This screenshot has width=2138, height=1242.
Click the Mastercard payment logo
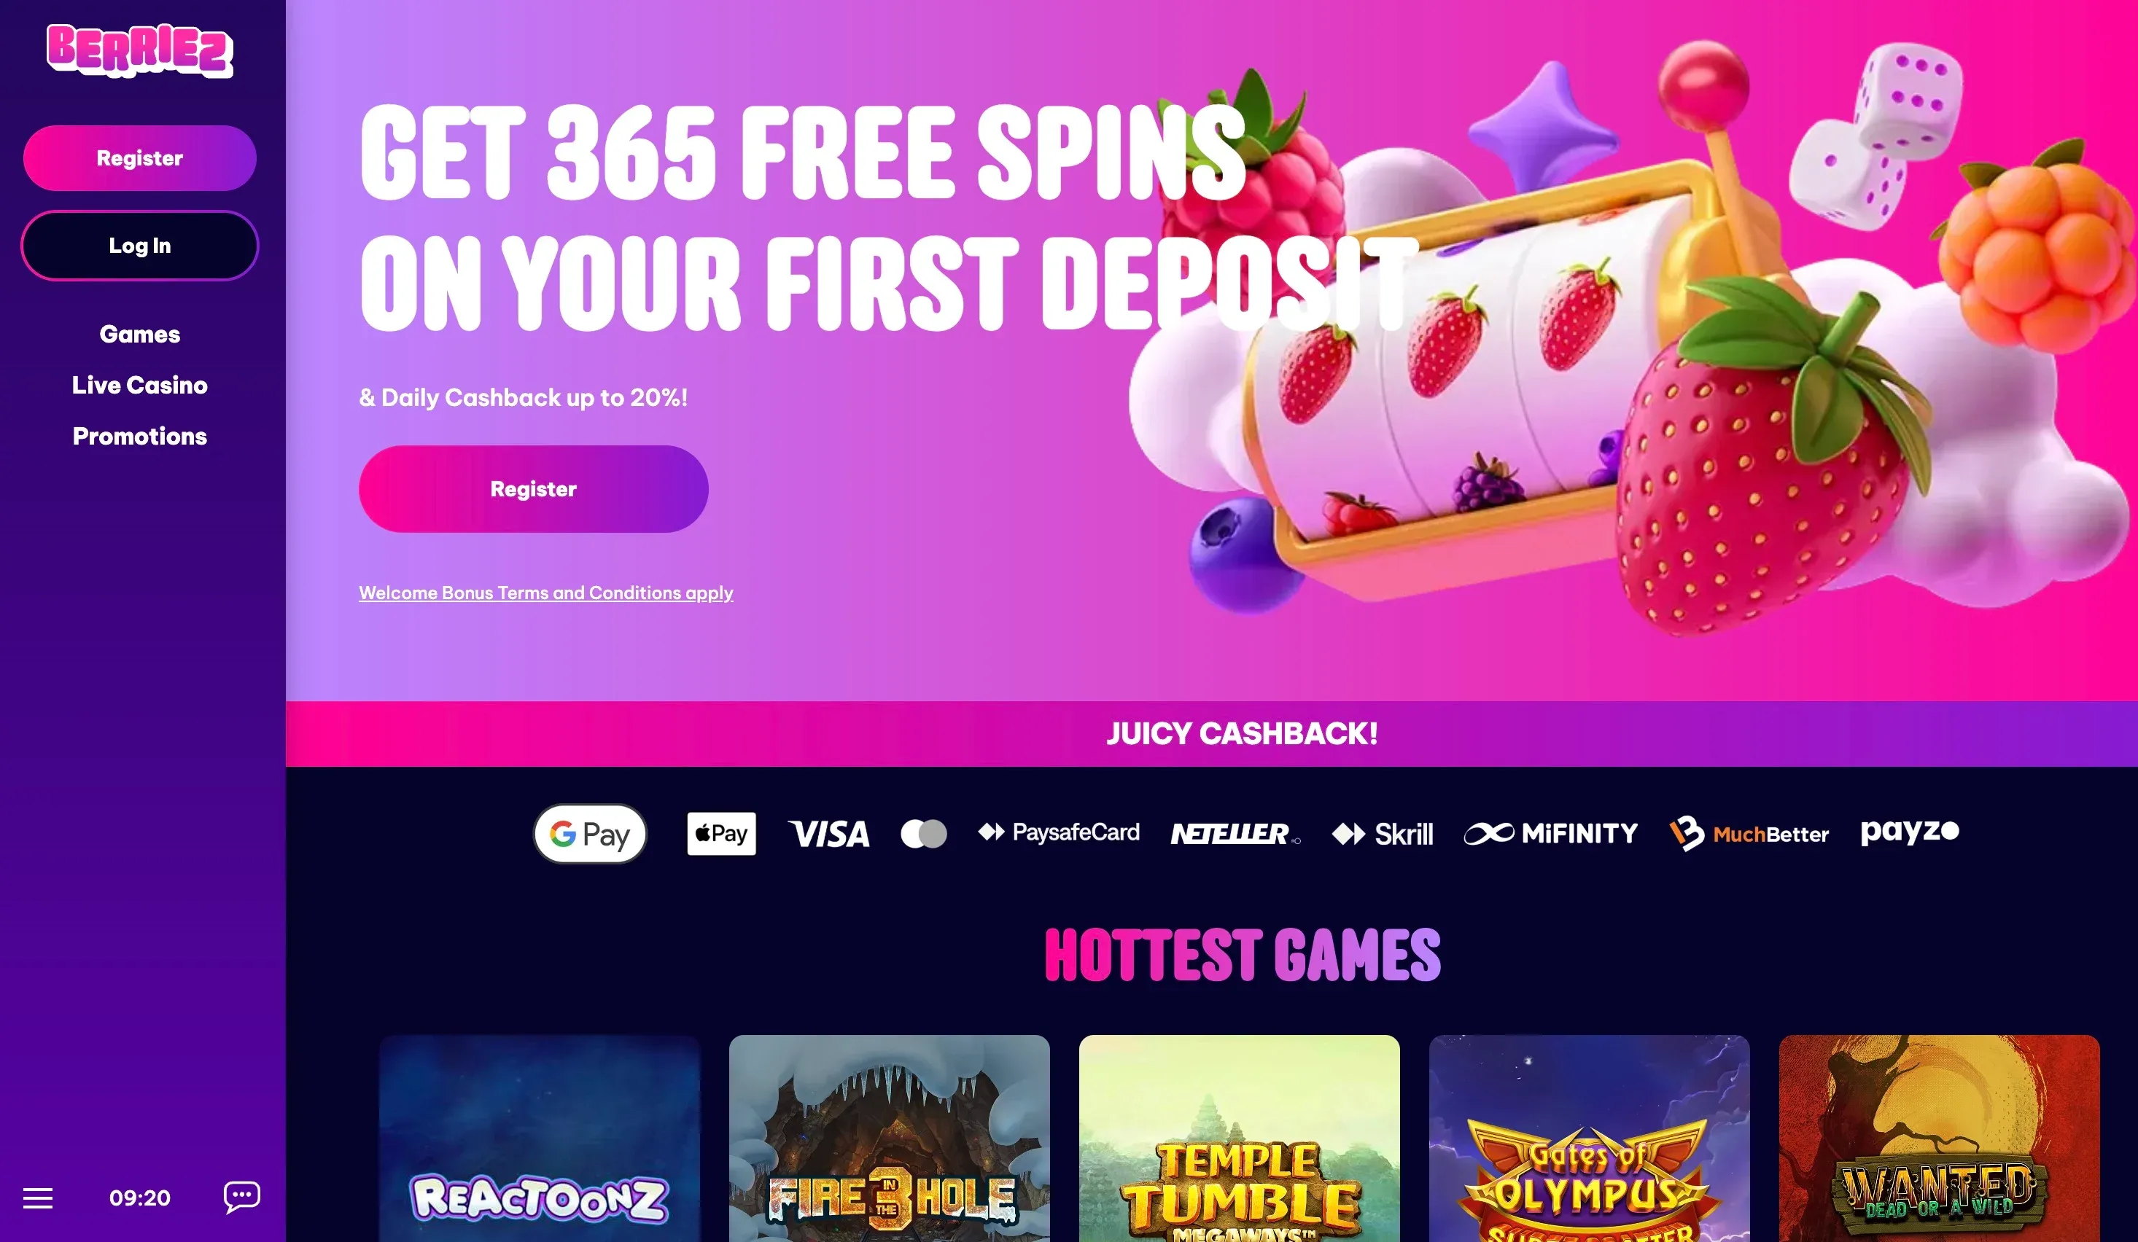[924, 833]
